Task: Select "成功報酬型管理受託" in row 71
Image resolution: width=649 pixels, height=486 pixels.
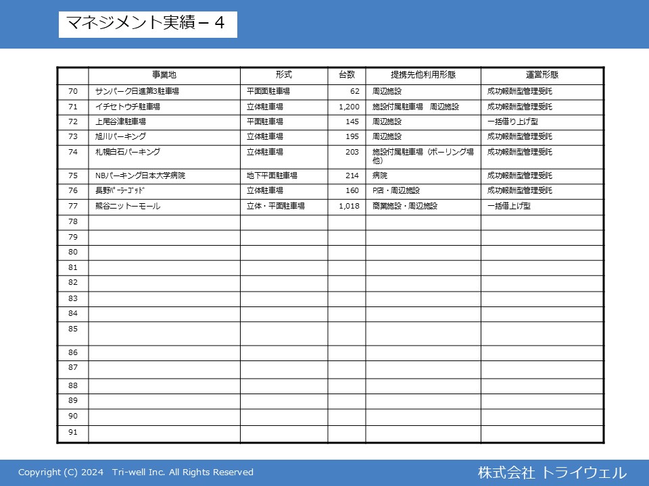Action: coord(520,107)
